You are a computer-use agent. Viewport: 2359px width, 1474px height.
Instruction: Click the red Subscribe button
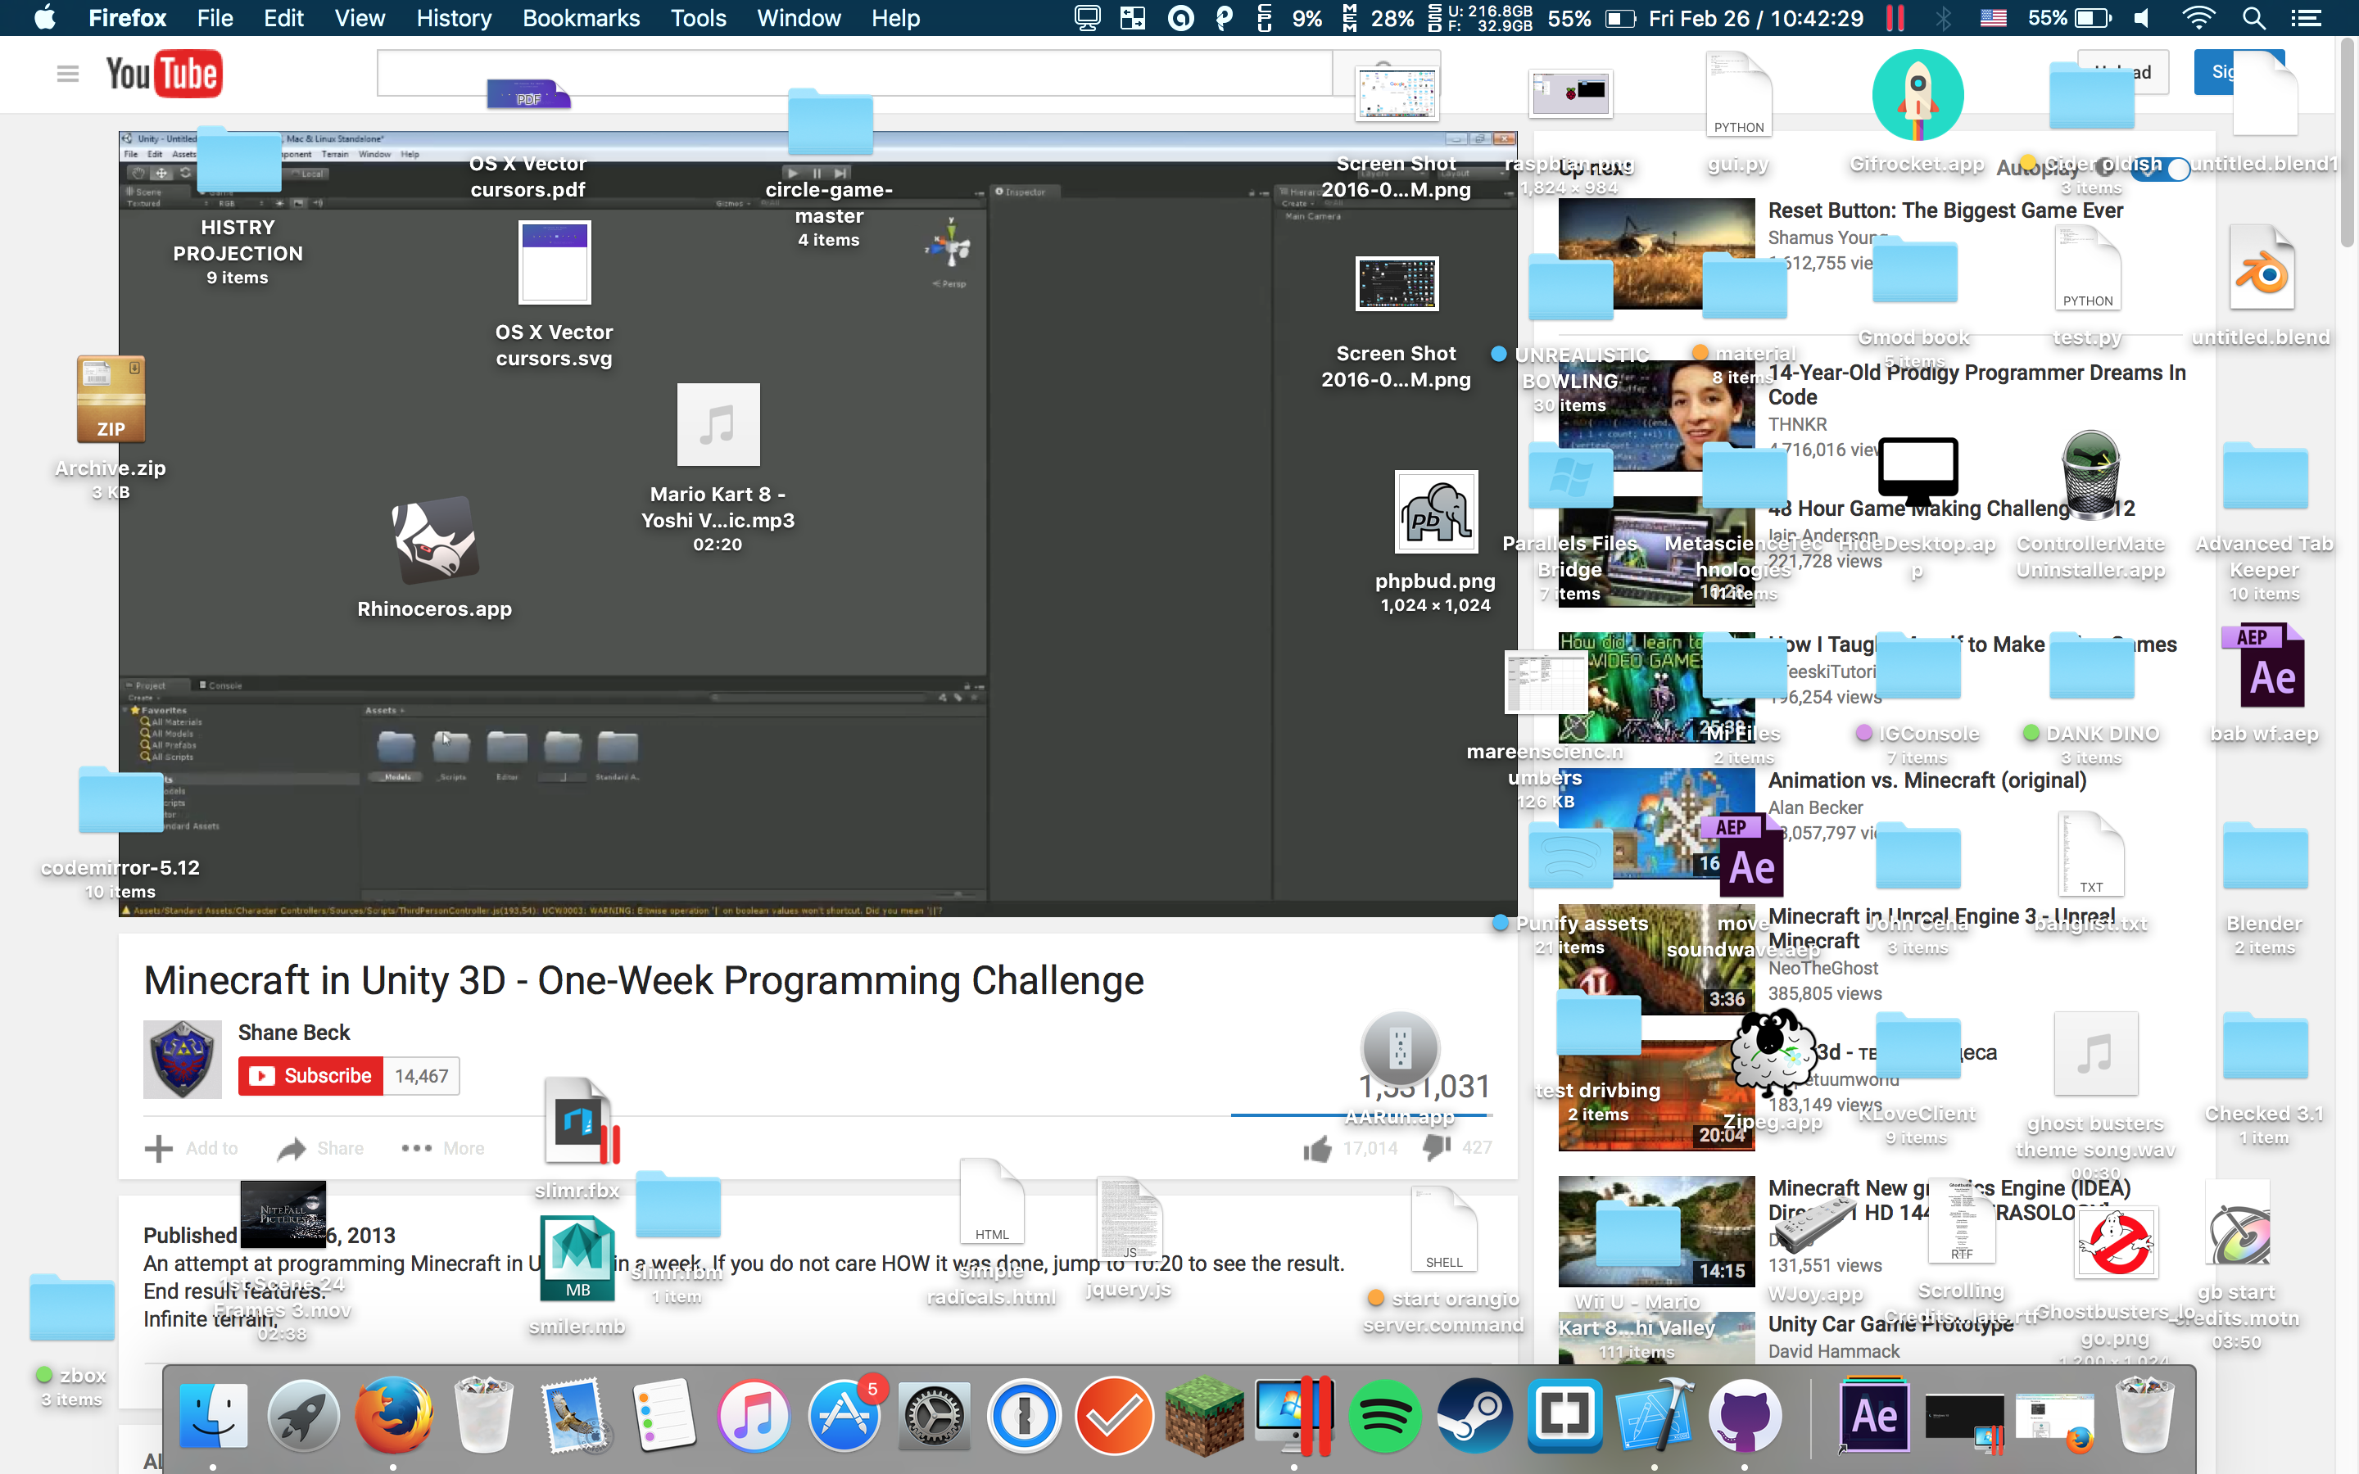(311, 1076)
